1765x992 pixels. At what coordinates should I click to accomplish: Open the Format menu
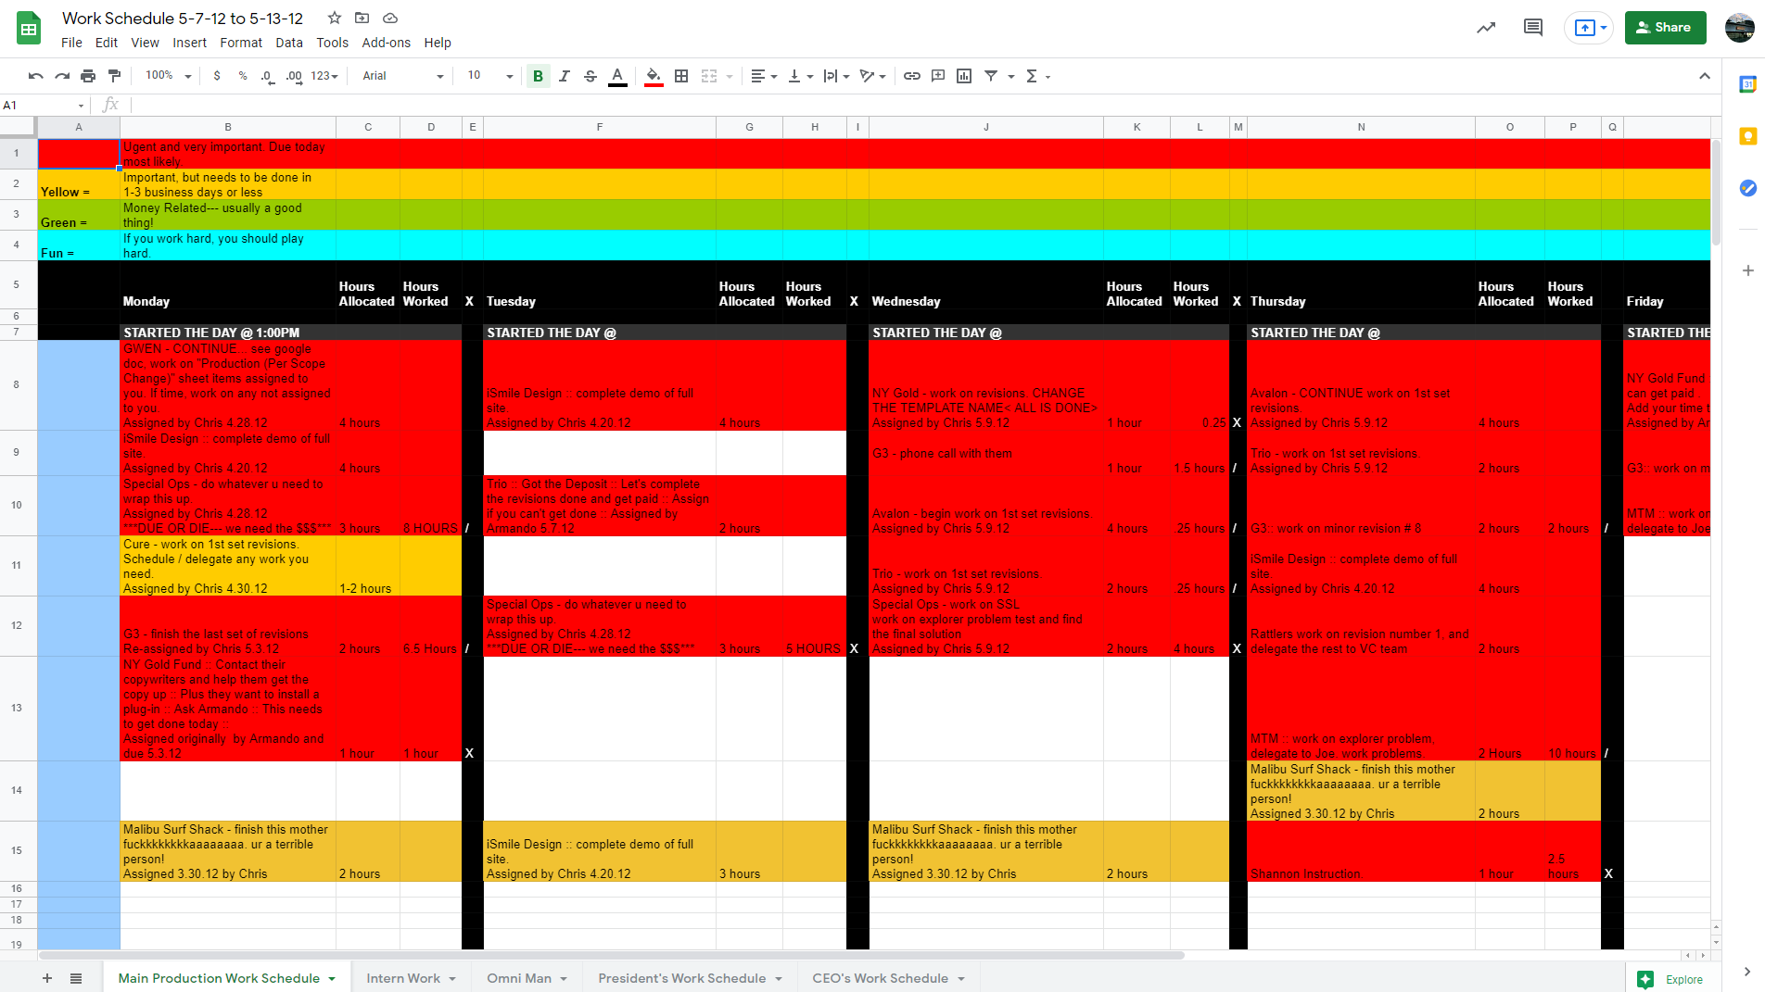241,43
